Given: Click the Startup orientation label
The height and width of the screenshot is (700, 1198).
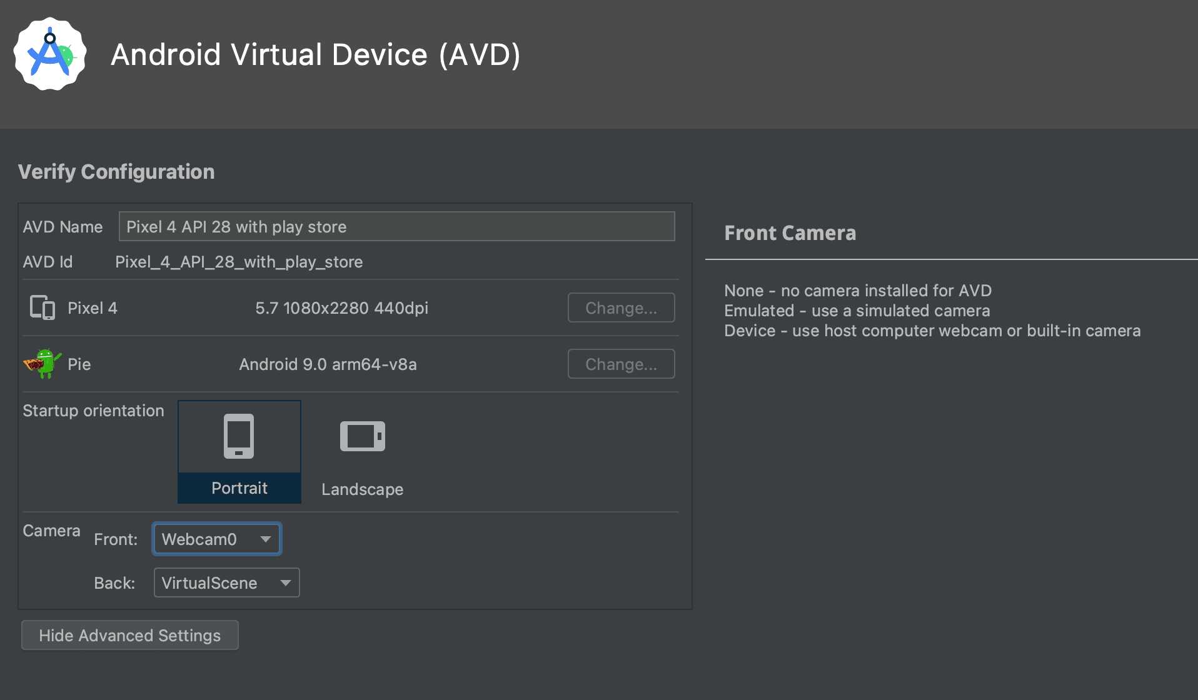Looking at the screenshot, I should (x=93, y=411).
